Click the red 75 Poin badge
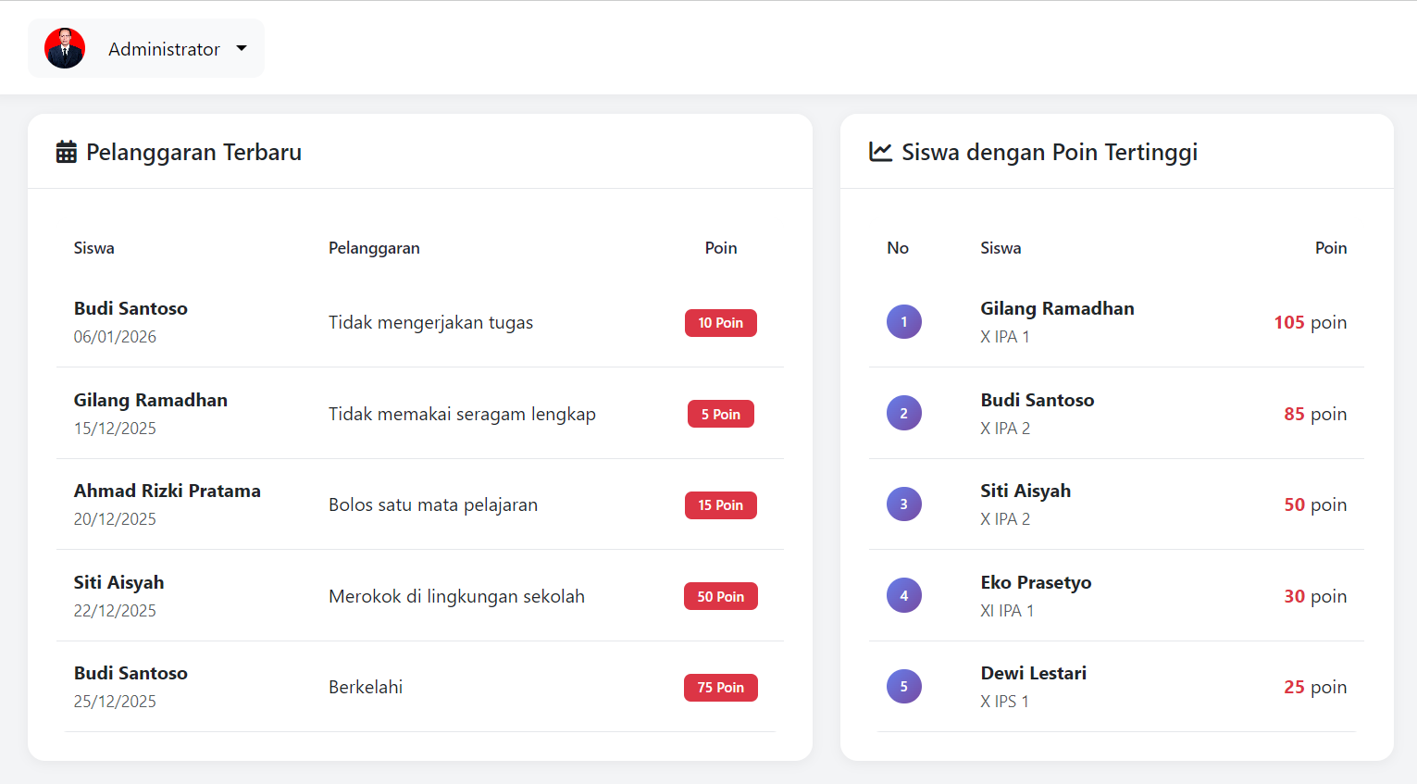Screen dimensions: 1417x784 click(x=721, y=688)
